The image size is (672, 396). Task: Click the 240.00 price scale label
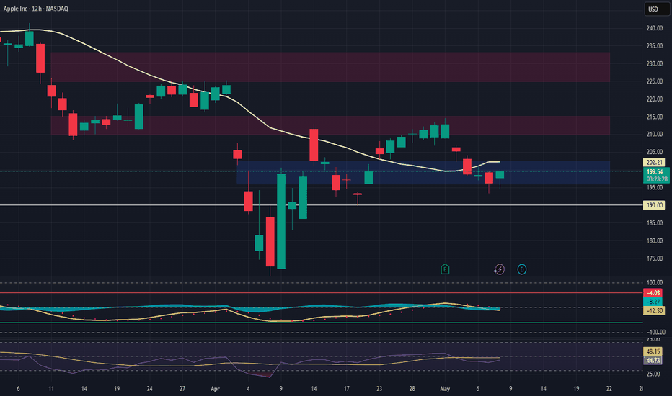click(x=655, y=28)
